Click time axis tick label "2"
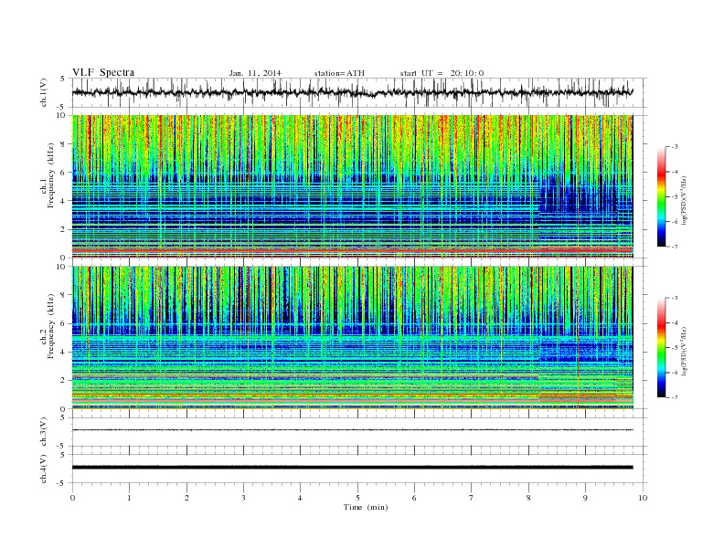Image resolution: width=724 pixels, height=559 pixels. coord(186,498)
